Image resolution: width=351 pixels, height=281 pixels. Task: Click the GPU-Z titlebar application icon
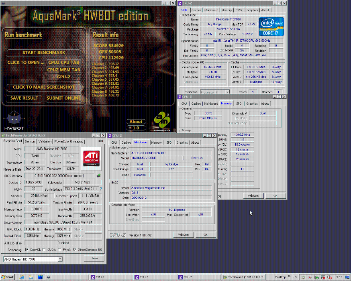(3, 135)
